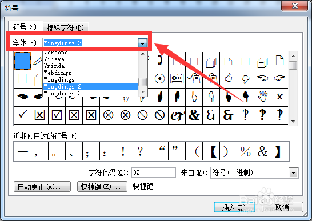Select the ampersand in recently used symbols
The image size is (312, 221).
pyautogui.click(x=262, y=151)
